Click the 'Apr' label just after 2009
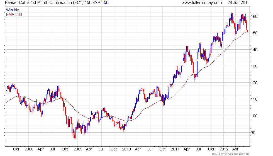The height and width of the screenshot is (156, 273). [x=89, y=149]
